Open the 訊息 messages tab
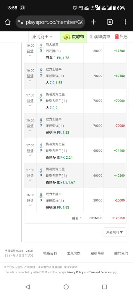Screen dimensions: 133x295 [x=121, y=37]
